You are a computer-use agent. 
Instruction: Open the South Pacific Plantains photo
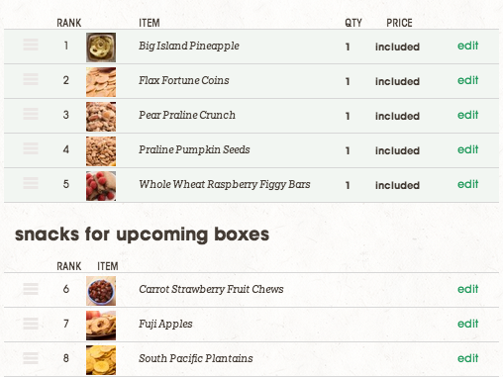click(x=101, y=360)
